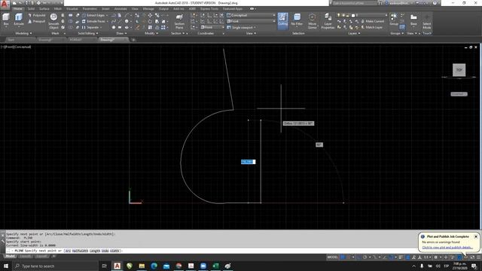Close the Plot and Publish notification
The image size is (482, 271).
476,236
